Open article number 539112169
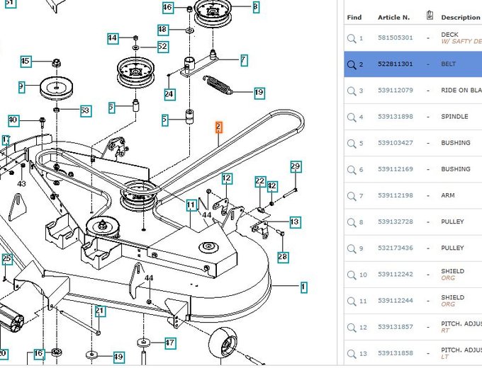482x368 pixels. click(x=396, y=169)
